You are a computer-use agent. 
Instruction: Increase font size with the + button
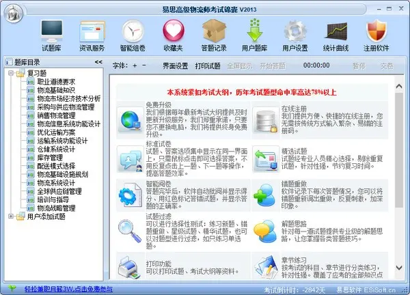point(135,66)
